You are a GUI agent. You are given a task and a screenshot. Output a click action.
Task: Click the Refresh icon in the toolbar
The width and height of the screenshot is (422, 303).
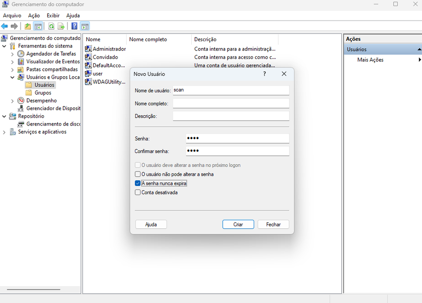(51, 26)
